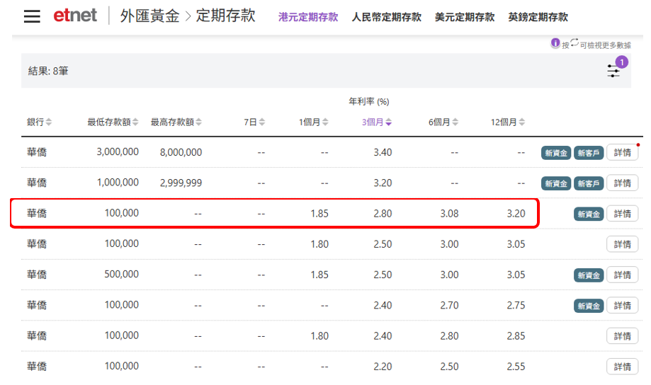
Task: Click 新資金 tag on 3,000,000 row
Action: click(556, 153)
